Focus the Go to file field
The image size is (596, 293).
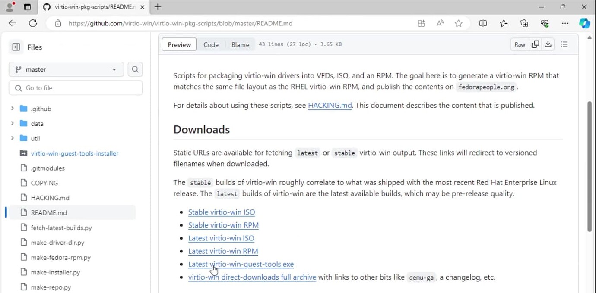[x=76, y=88]
